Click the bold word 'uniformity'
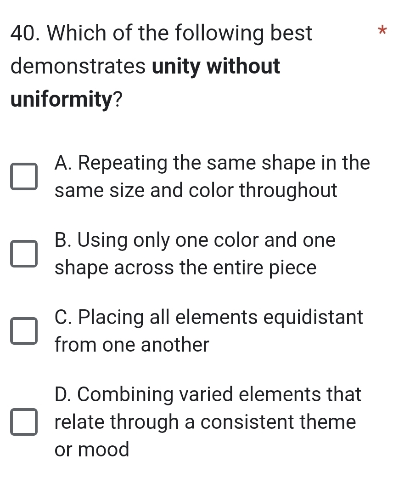 point(62,99)
